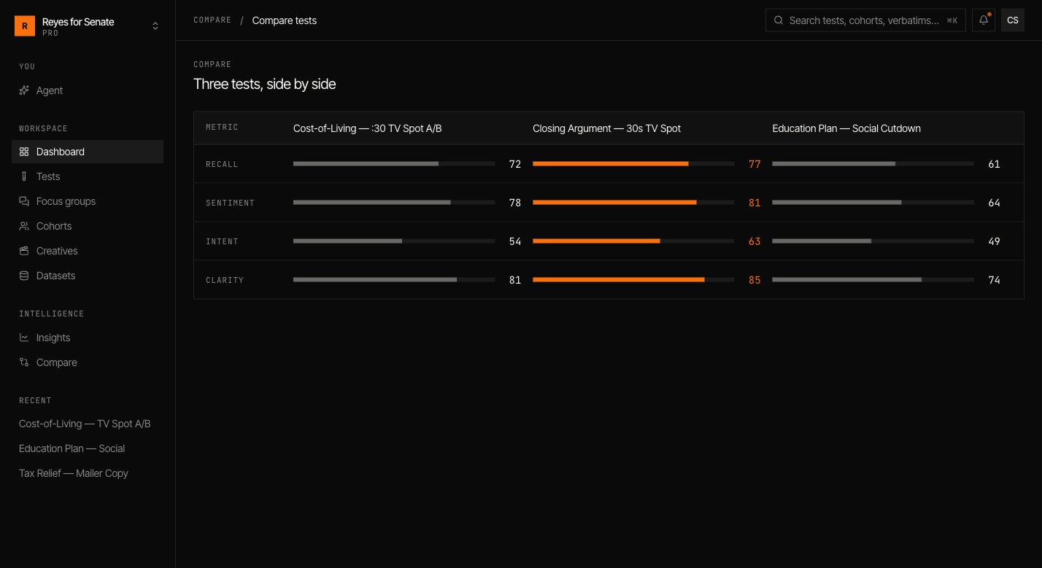Click the orange Clarity bar for Closing Argument
The height and width of the screenshot is (568, 1042).
click(619, 280)
